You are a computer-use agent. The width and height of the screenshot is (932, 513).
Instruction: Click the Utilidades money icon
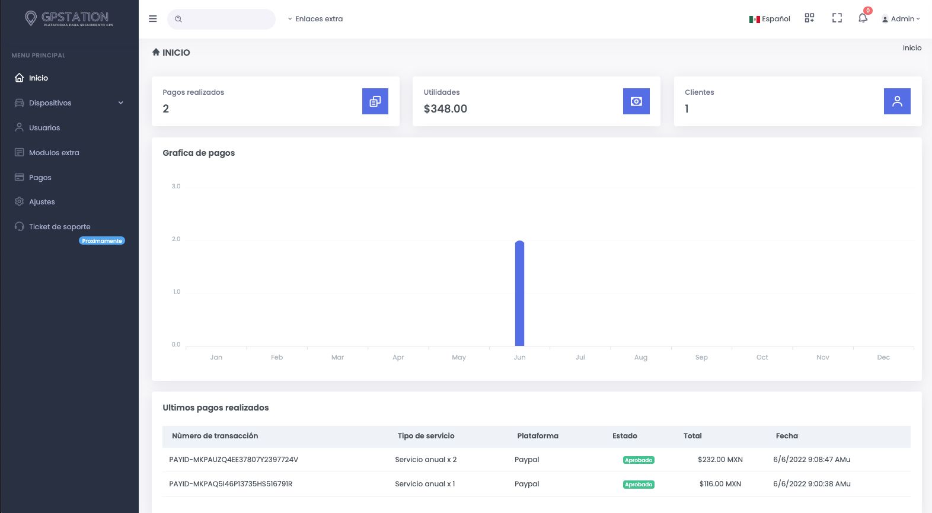636,101
